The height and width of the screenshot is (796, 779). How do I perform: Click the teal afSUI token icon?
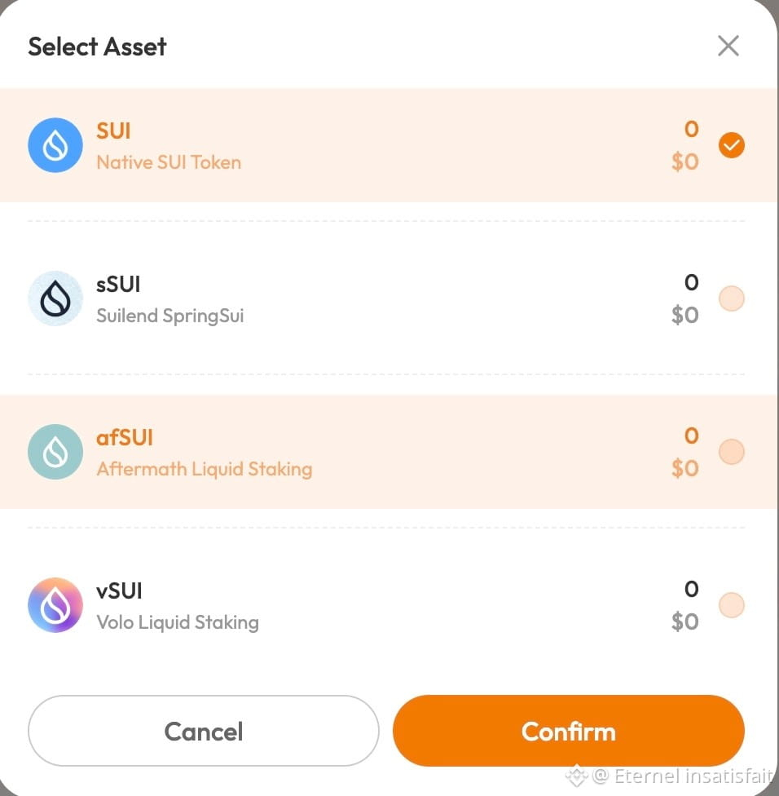(x=55, y=452)
